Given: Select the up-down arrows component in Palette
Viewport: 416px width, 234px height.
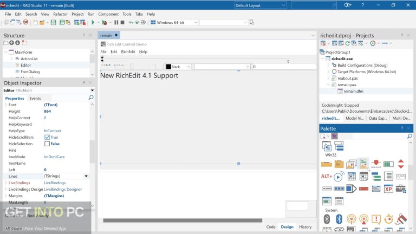Looking at the screenshot, I should (x=401, y=164).
